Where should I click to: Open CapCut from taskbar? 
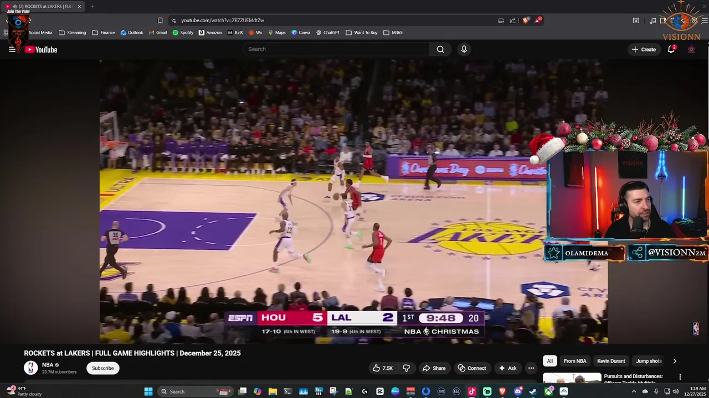coord(380,391)
